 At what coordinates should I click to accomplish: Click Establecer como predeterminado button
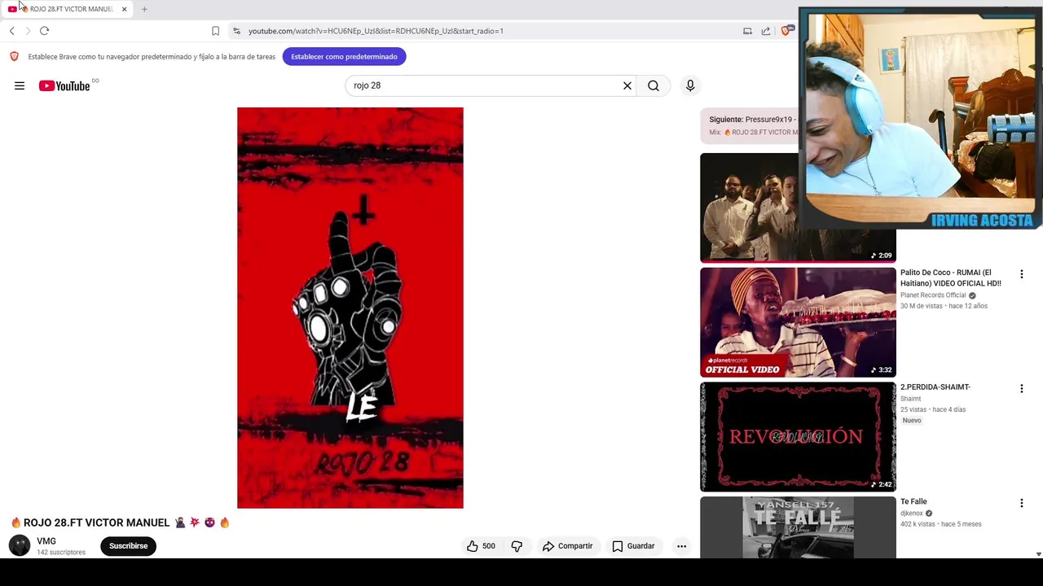(344, 56)
